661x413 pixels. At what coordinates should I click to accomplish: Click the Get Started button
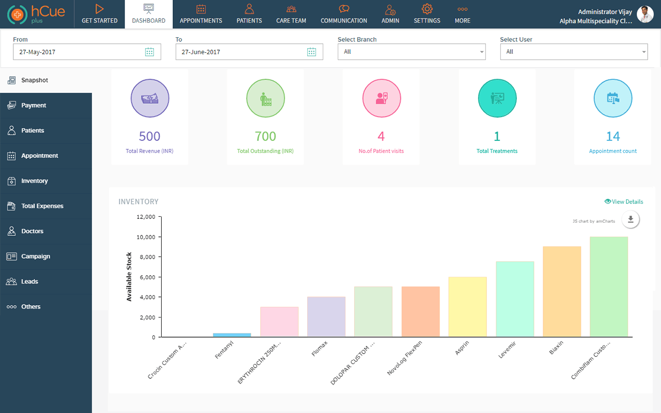pos(99,14)
